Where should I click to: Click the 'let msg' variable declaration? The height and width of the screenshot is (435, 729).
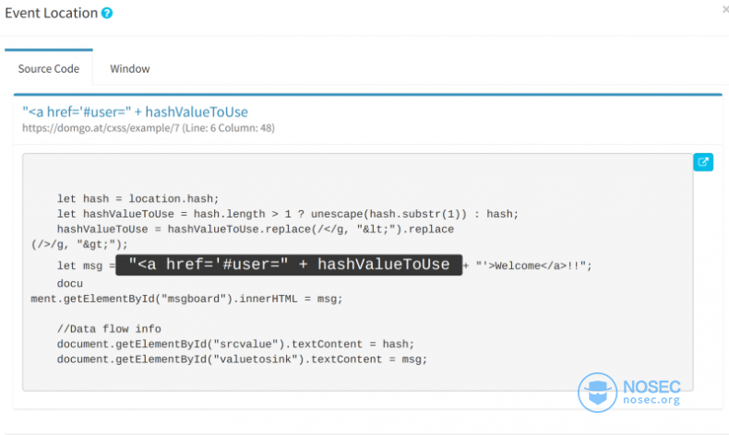coord(79,266)
